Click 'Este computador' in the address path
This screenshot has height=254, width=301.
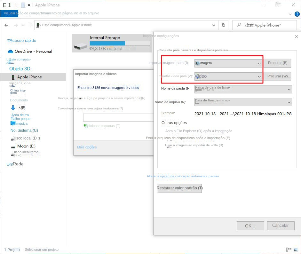[55, 25]
